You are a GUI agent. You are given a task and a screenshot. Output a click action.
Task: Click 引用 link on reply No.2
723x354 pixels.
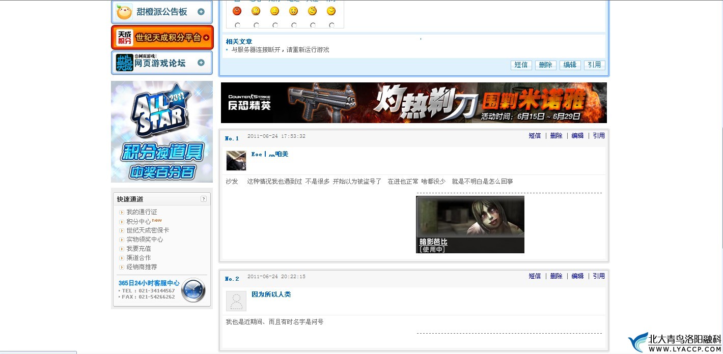tap(599, 276)
